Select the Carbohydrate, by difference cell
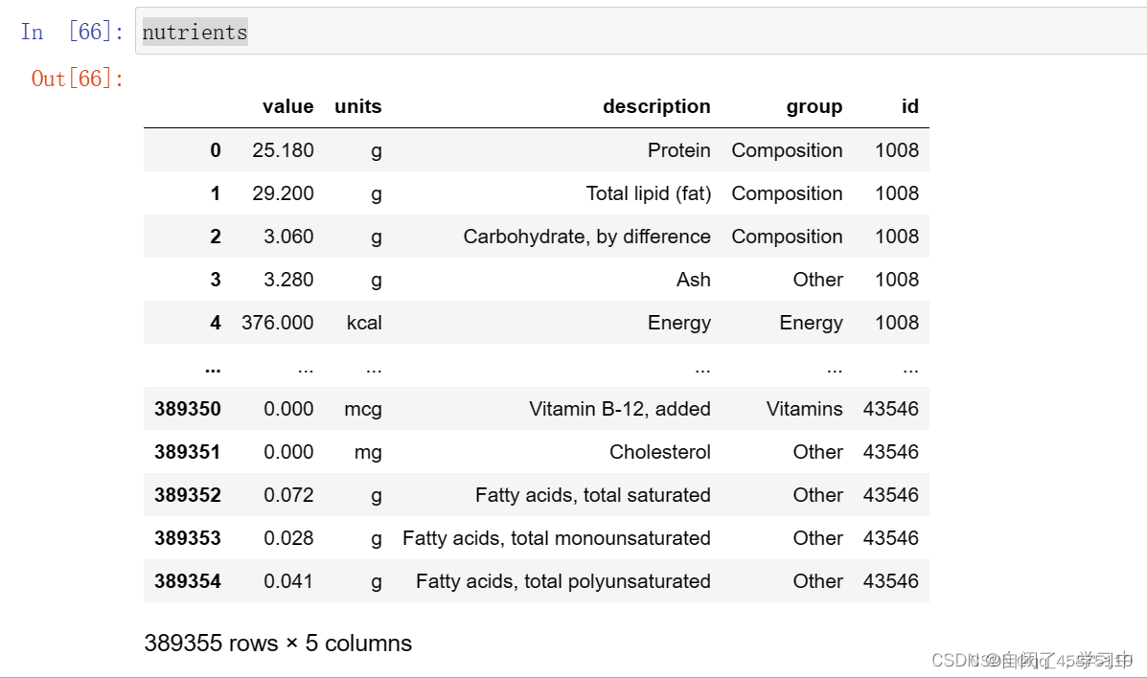The width and height of the screenshot is (1147, 678). point(586,237)
